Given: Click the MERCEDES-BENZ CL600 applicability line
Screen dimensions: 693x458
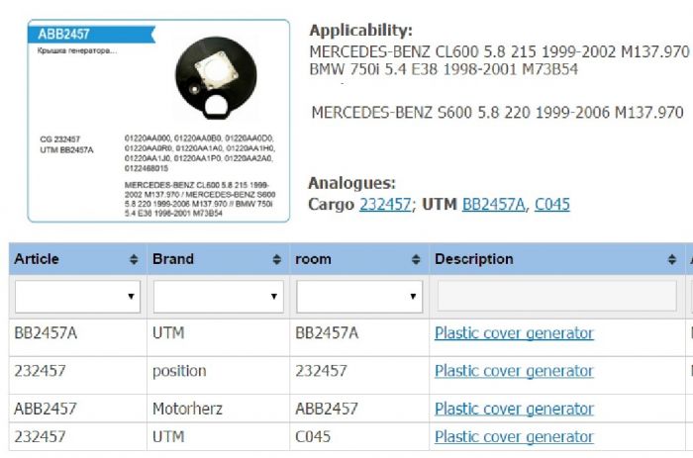Looking at the screenshot, I should (499, 52).
